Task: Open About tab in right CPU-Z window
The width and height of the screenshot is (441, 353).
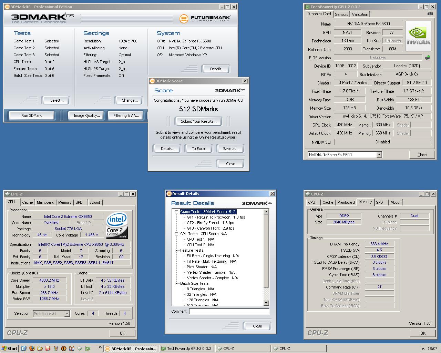Action: click(396, 202)
